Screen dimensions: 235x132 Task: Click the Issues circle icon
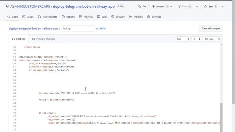pyautogui.click(x=23, y=17)
